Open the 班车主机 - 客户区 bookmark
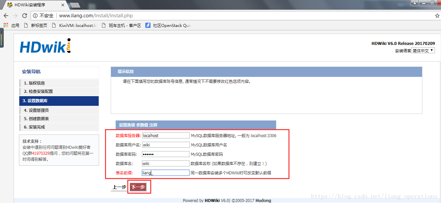Image resolution: width=441 pixels, height=203 pixels. point(121,25)
